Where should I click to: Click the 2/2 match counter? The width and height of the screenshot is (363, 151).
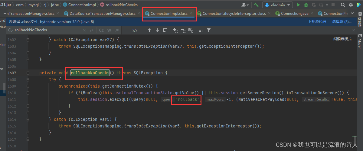[x=135, y=30]
